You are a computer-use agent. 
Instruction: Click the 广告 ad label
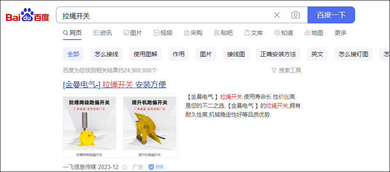(138, 167)
